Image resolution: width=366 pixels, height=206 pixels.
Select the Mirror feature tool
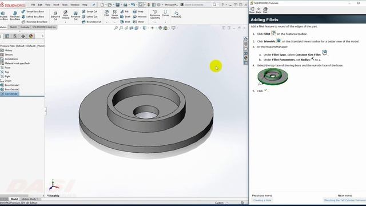tap(138, 22)
